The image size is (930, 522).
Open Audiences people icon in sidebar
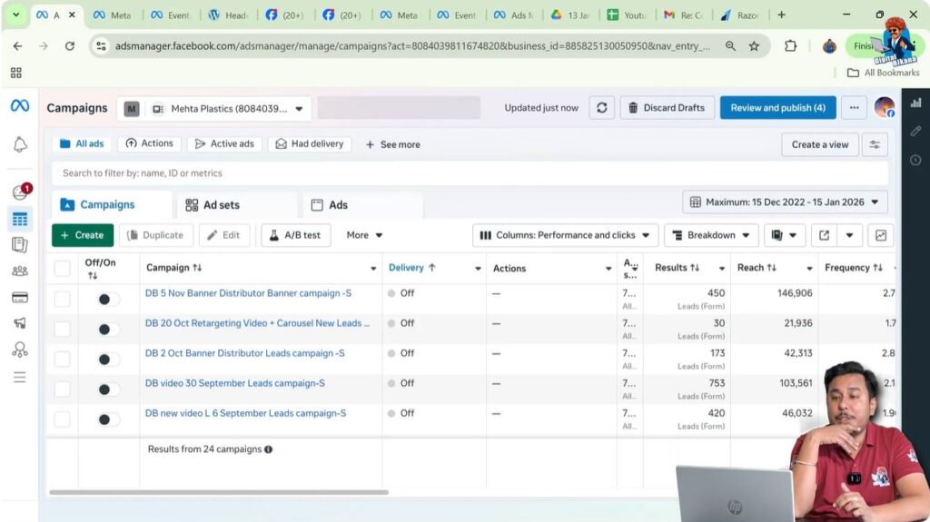[x=20, y=271]
